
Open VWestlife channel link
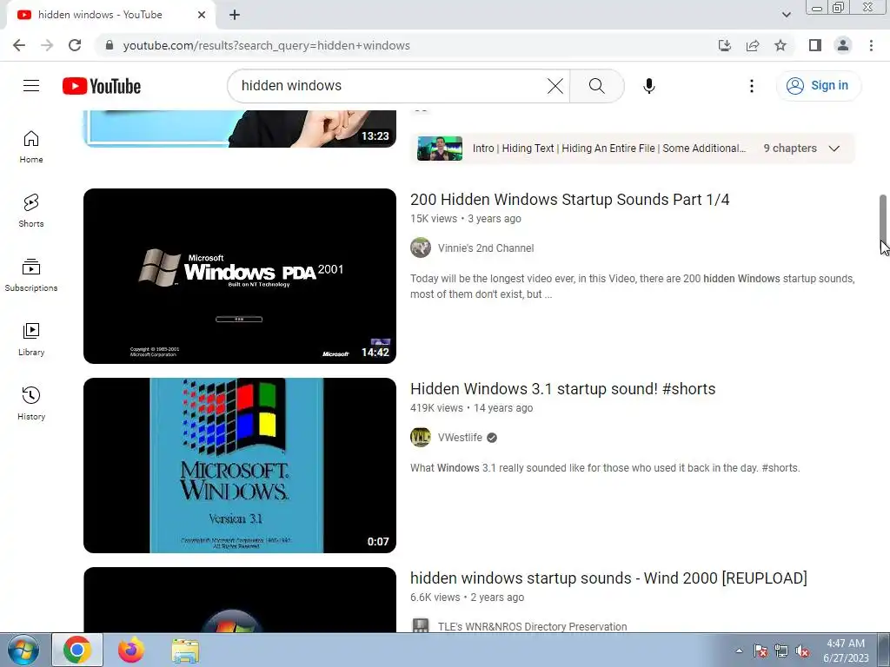(x=460, y=438)
